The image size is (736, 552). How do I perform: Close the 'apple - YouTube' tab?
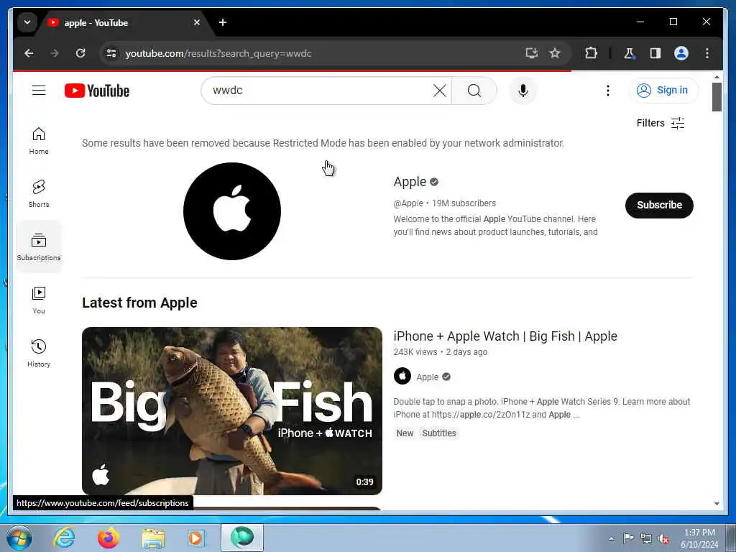click(197, 22)
